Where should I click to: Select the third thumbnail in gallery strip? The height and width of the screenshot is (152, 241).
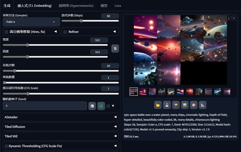[152, 92]
